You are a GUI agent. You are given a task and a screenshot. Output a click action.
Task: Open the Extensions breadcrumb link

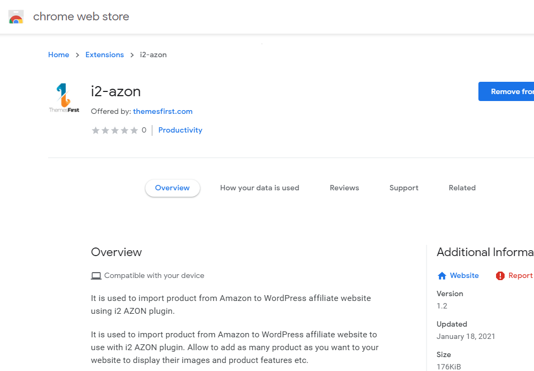[105, 55]
